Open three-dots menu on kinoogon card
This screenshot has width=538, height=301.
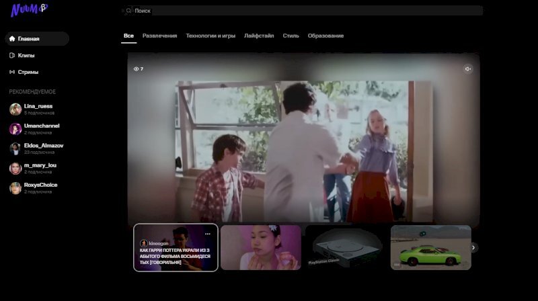(208, 234)
